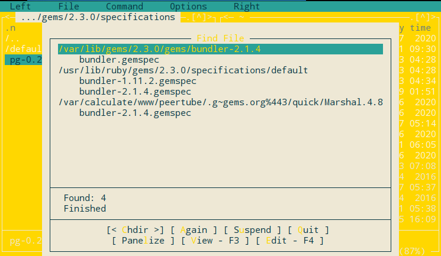
Task: Click the Edit - F4 button
Action: click(x=289, y=241)
